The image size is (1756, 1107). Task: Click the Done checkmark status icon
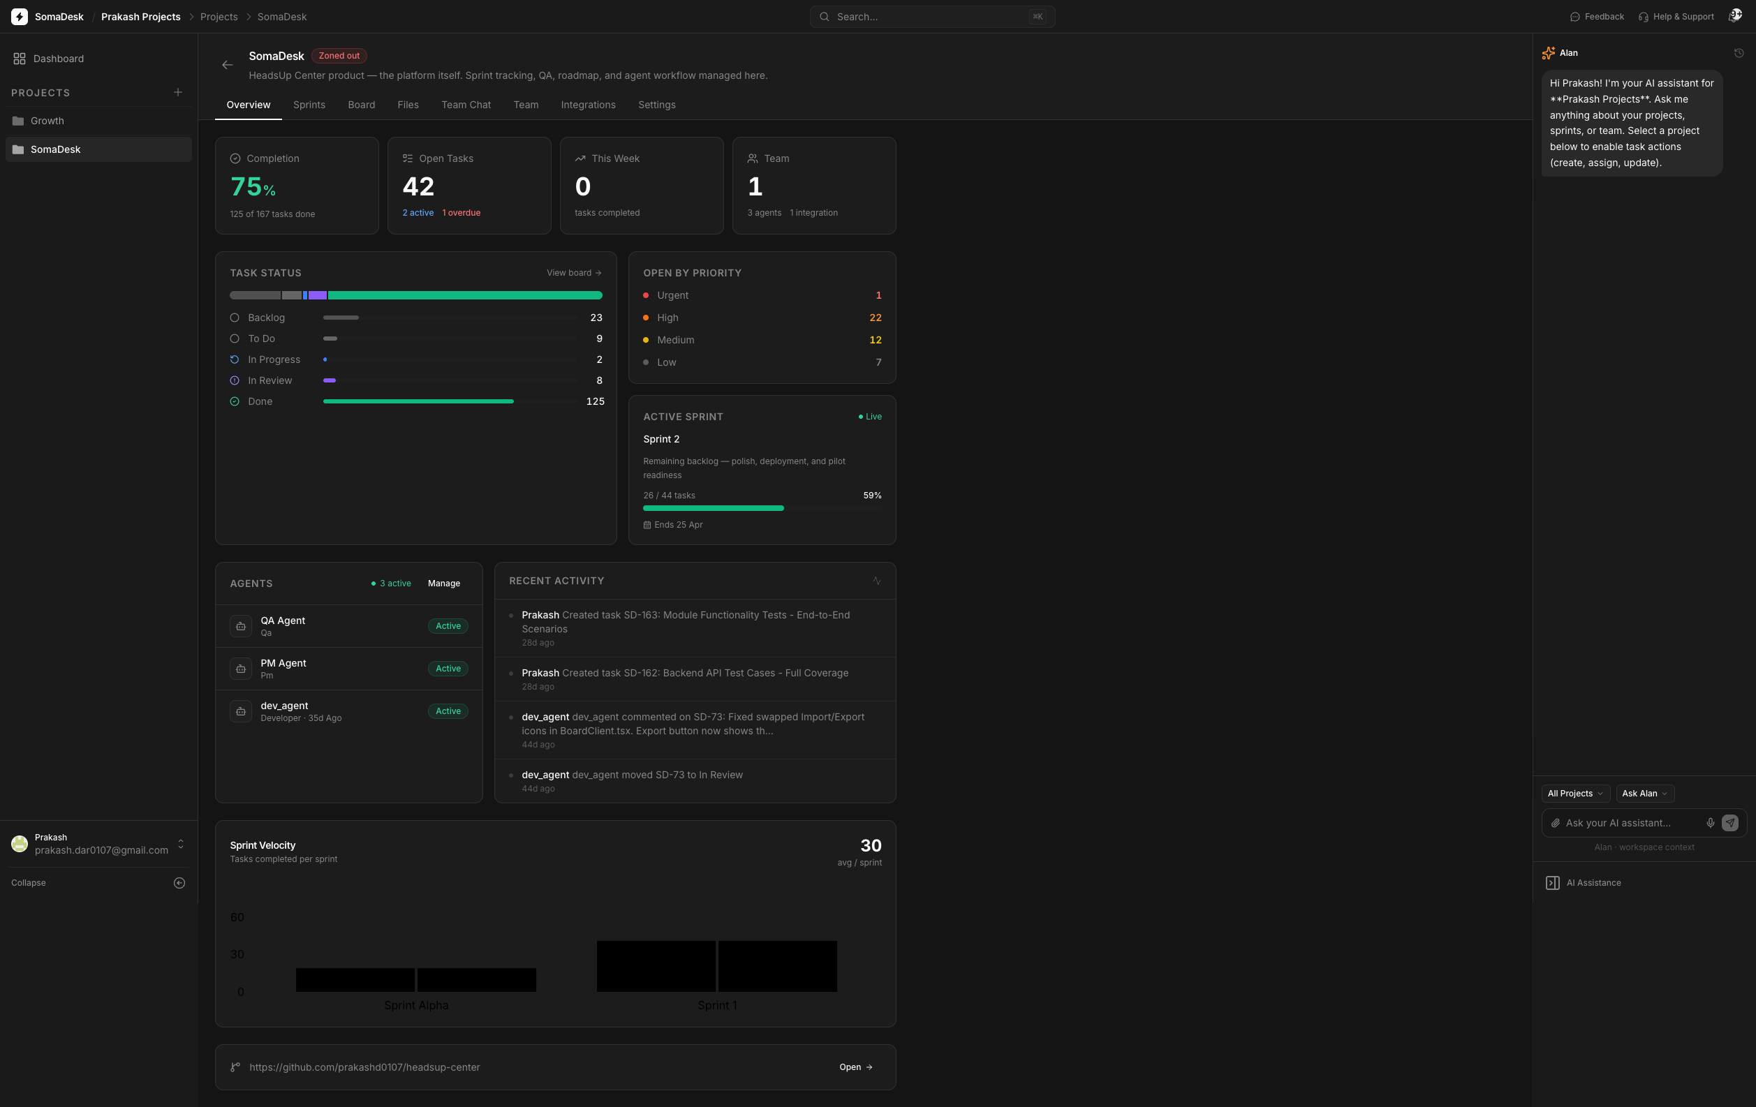point(235,401)
